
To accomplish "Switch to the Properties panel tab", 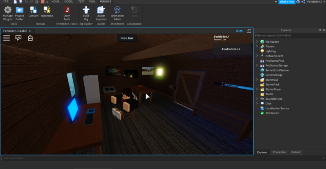I will click(279, 152).
